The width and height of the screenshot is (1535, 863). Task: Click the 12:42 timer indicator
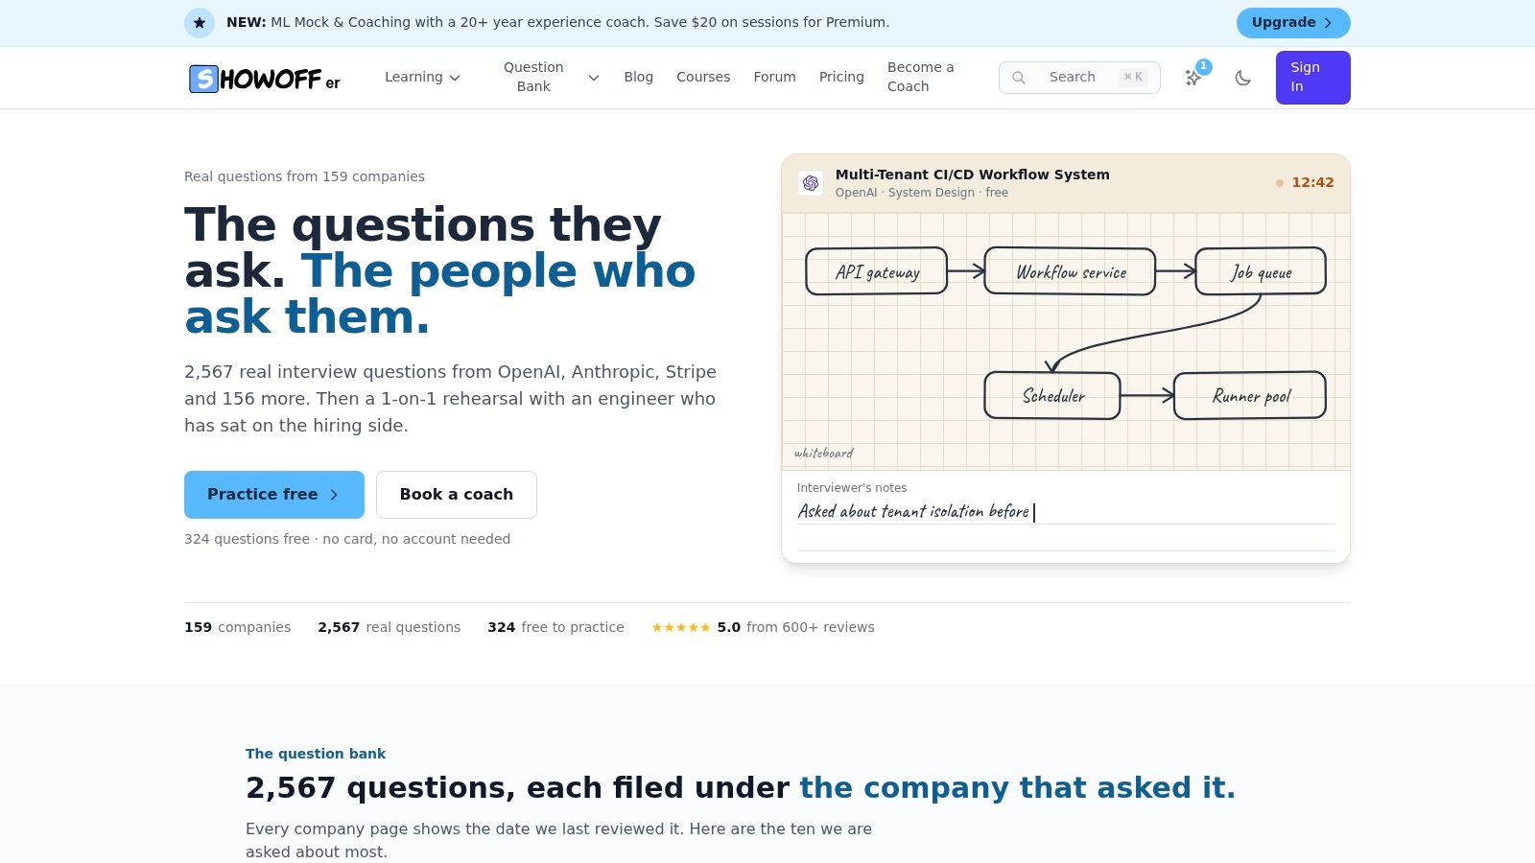(1305, 182)
